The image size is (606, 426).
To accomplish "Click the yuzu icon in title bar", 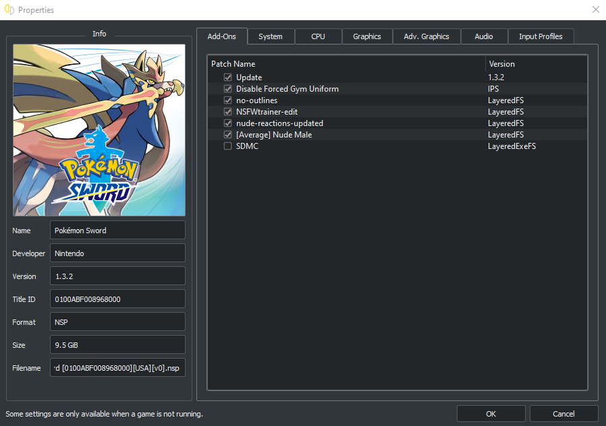I will point(9,9).
